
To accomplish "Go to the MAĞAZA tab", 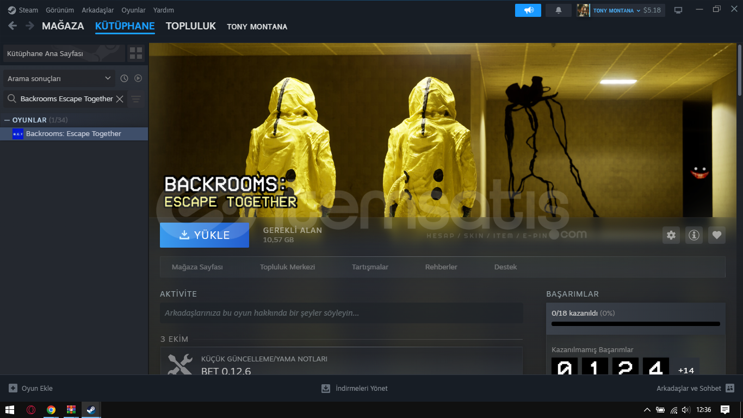I will coord(63,26).
